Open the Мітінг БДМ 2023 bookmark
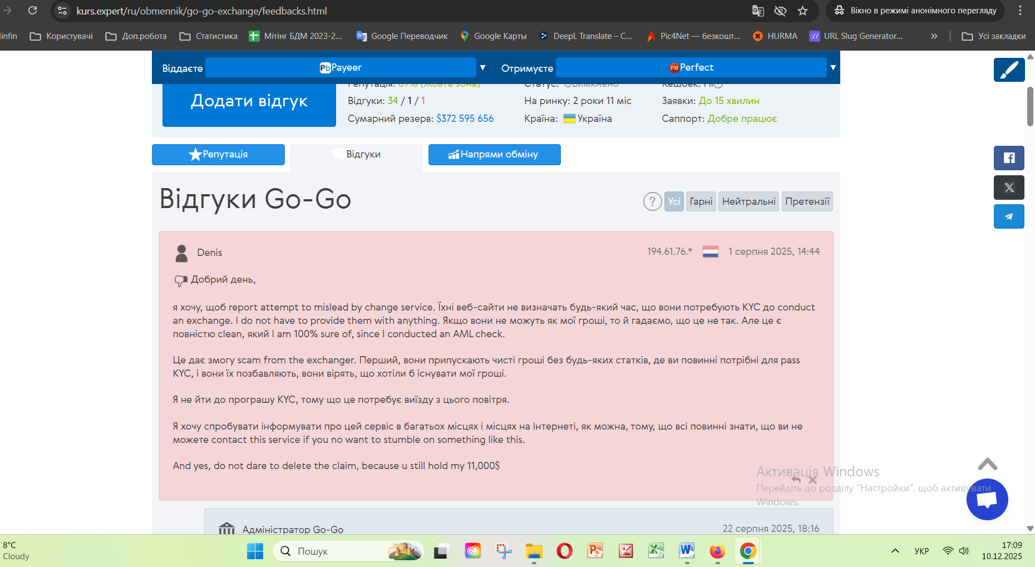Image resolution: width=1035 pixels, height=567 pixels. point(295,36)
